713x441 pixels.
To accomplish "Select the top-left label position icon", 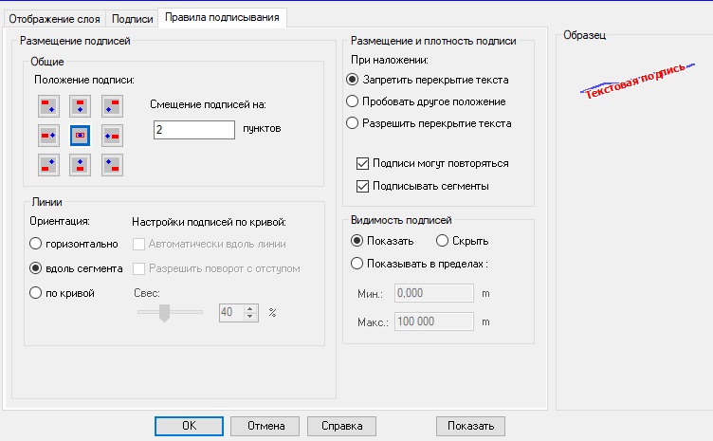I will (x=49, y=105).
